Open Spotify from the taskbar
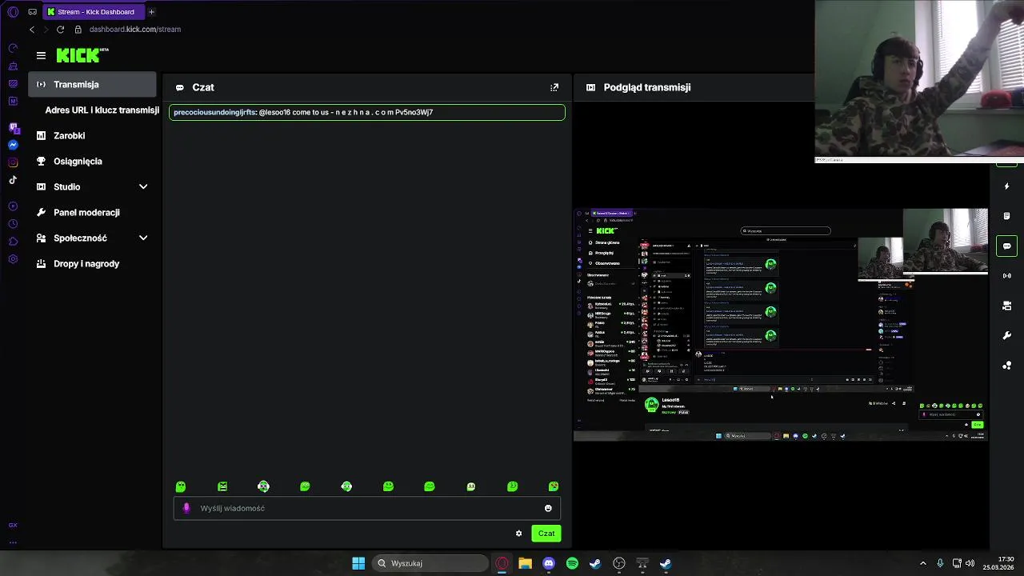The image size is (1024, 576). pyautogui.click(x=572, y=563)
